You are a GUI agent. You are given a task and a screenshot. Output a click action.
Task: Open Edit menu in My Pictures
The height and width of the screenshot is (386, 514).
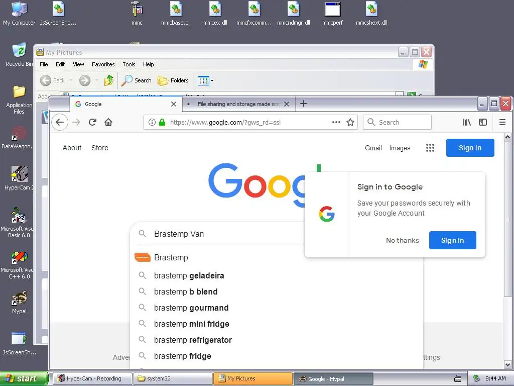pos(60,64)
